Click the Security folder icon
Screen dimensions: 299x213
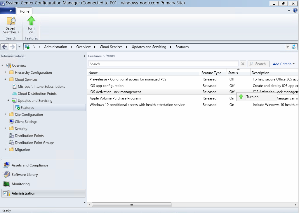click(11, 128)
